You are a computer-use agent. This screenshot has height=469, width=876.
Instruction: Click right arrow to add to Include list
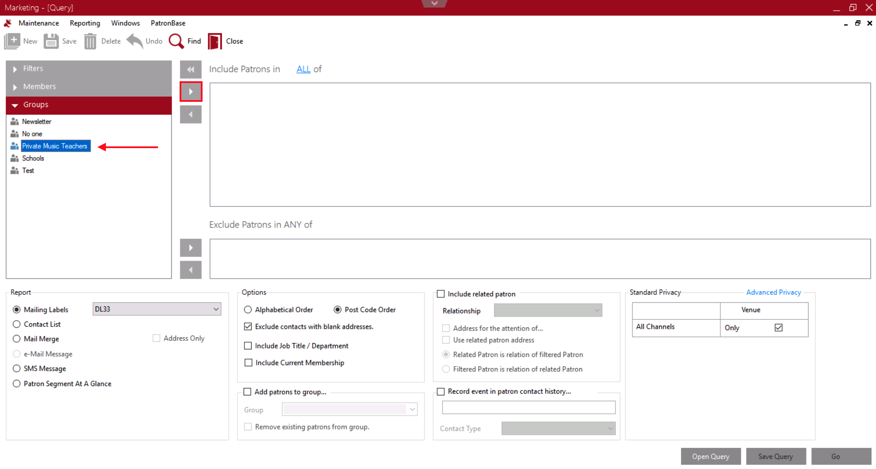click(x=191, y=92)
